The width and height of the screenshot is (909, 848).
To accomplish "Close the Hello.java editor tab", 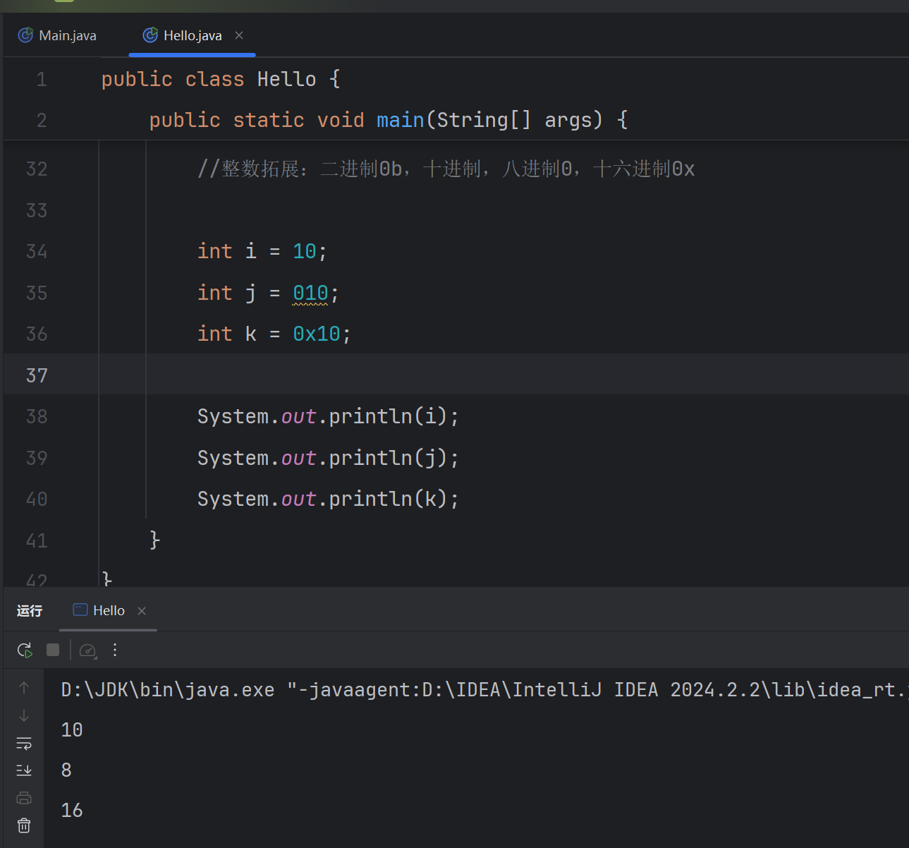I will 239,35.
